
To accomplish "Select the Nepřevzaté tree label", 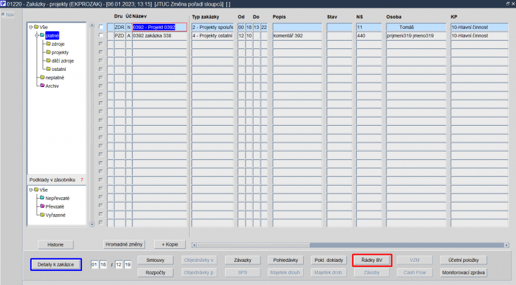I will point(57,198).
